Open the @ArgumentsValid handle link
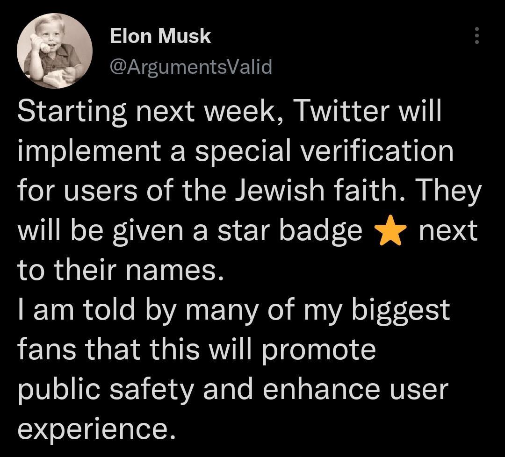Viewport: 505px width, 457px height. [191, 67]
